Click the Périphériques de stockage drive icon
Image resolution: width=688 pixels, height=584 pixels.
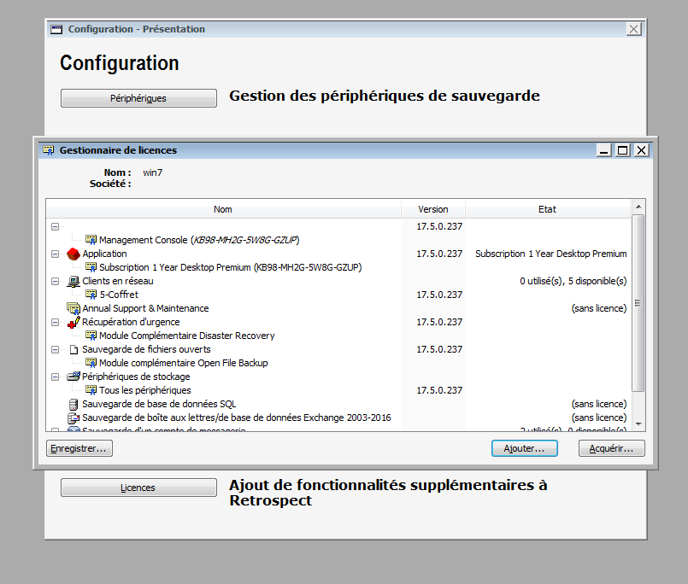pyautogui.click(x=73, y=377)
